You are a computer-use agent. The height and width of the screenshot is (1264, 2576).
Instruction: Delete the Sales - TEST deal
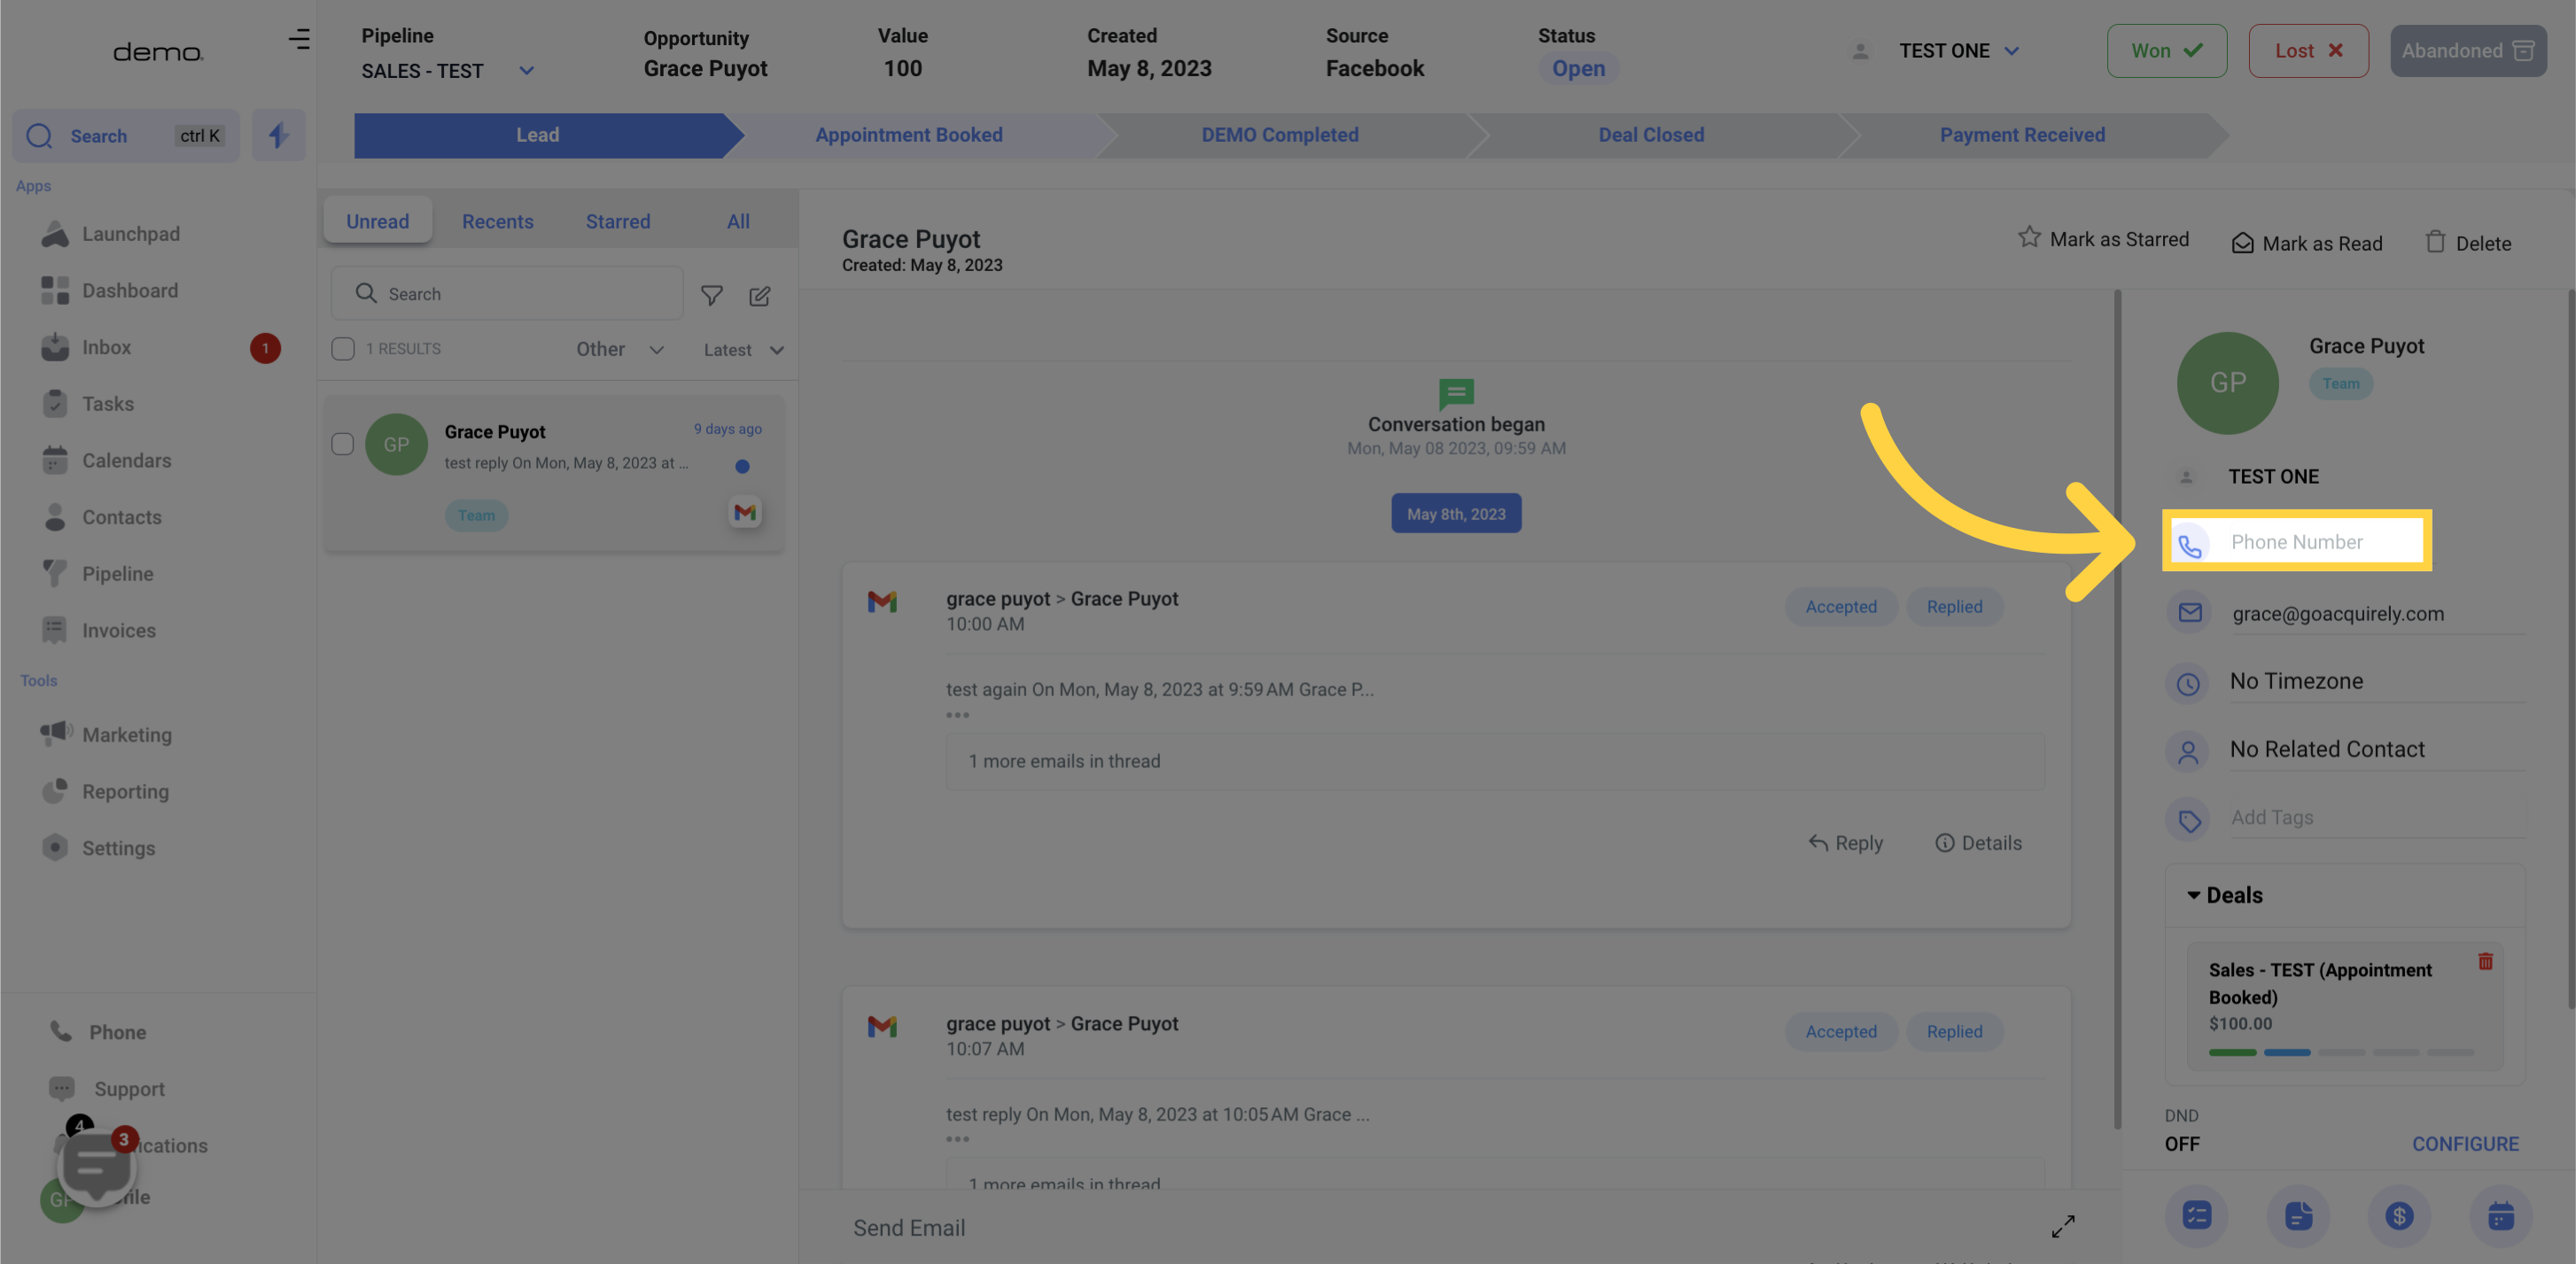pyautogui.click(x=2485, y=961)
